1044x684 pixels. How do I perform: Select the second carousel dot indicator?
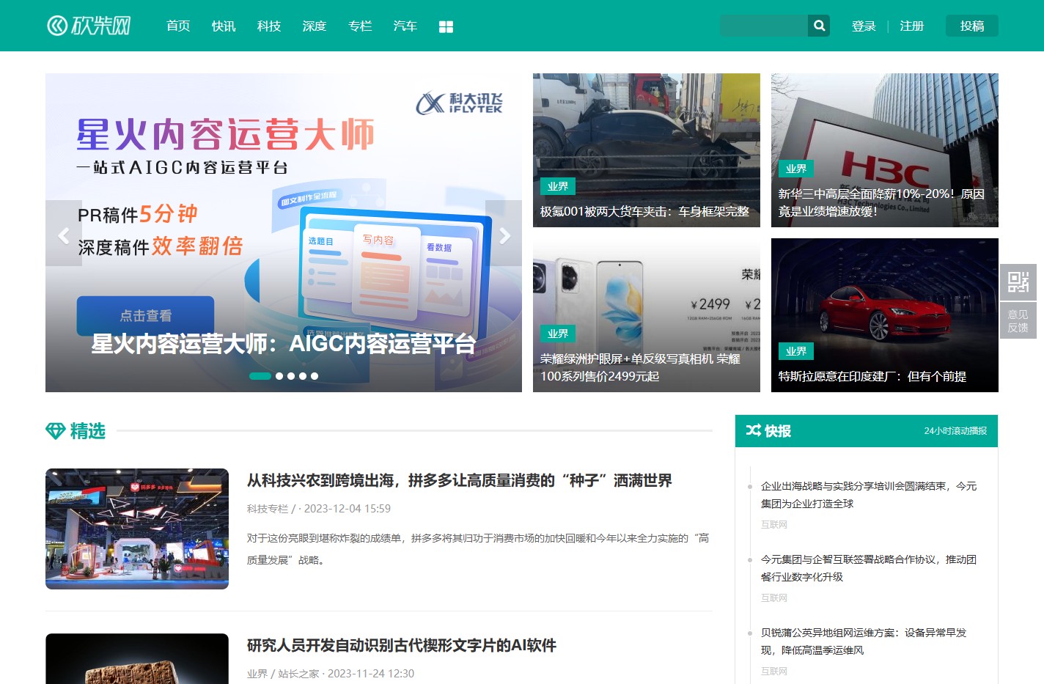279,376
